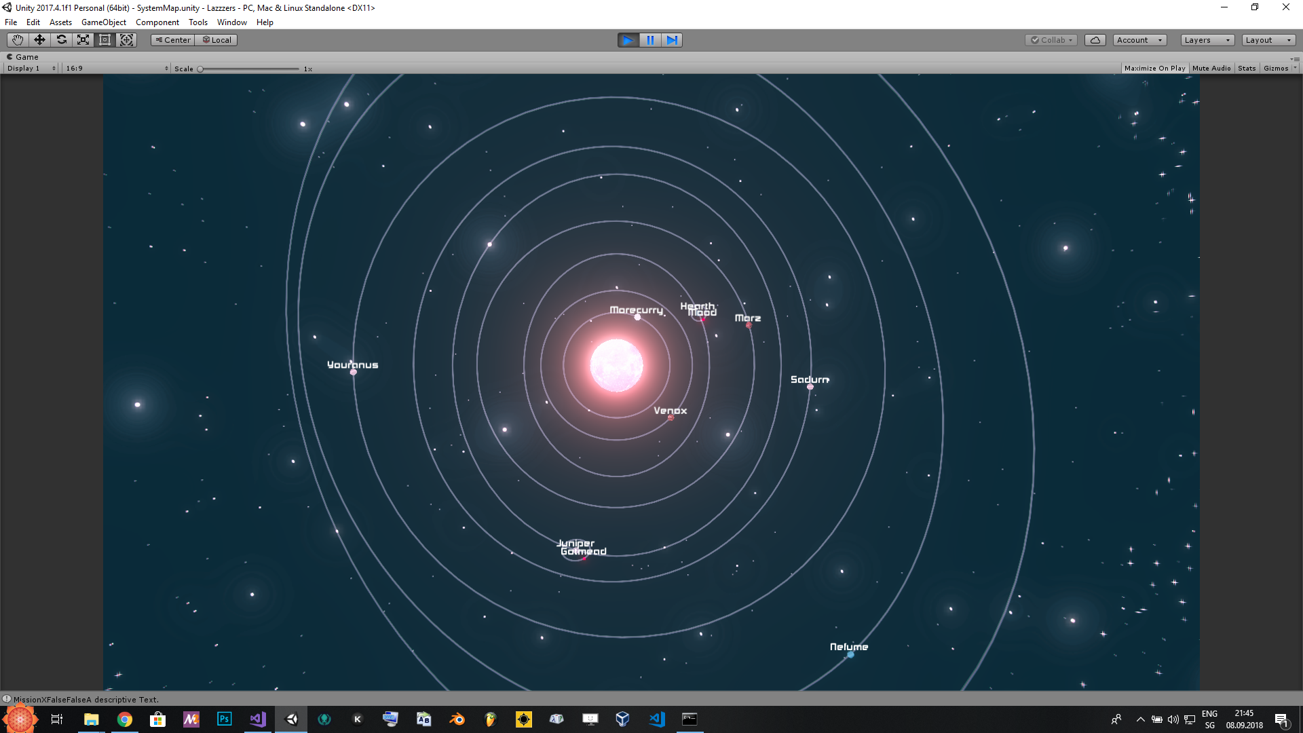Select the Rect transform tool

(105, 40)
